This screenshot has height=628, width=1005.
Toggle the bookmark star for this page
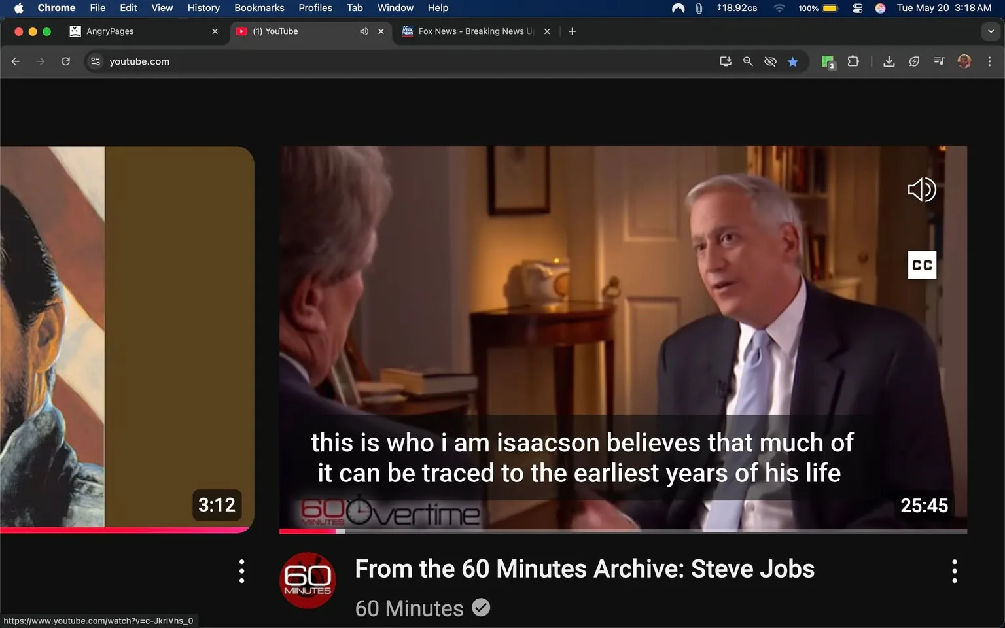pyautogui.click(x=793, y=61)
